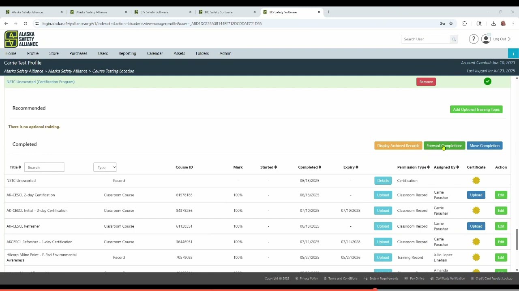Go back with the browser back arrow
Viewport: 519px width, 291px height.
(6, 23)
